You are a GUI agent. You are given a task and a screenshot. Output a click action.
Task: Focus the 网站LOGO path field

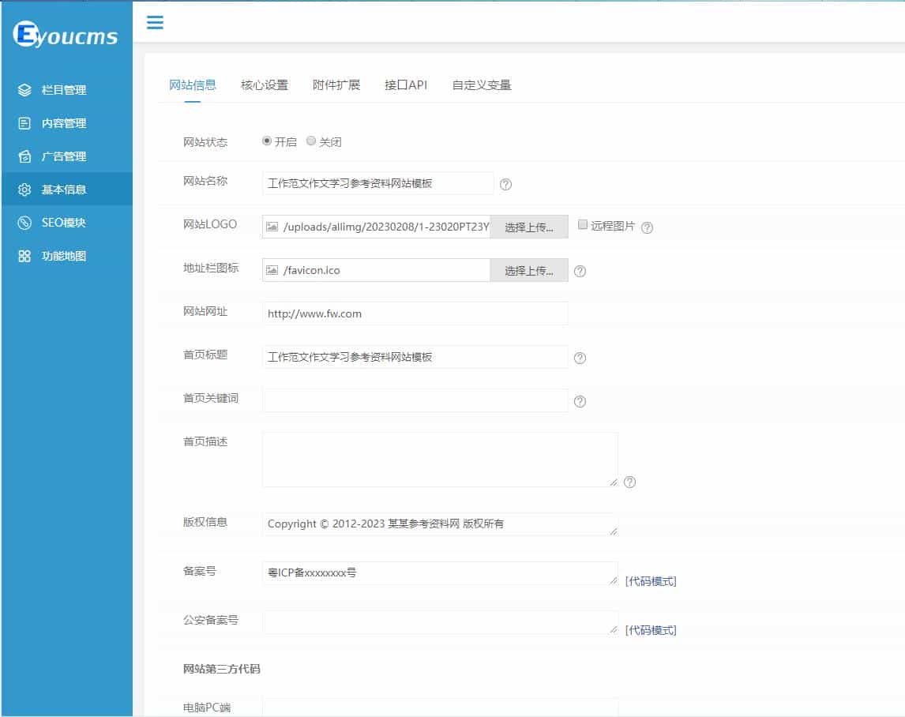(x=377, y=227)
